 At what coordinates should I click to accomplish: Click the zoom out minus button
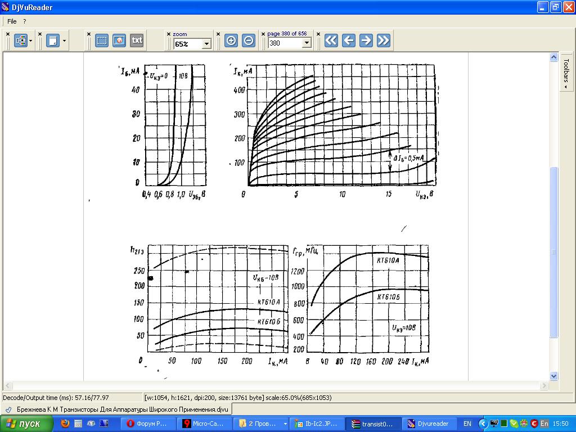[249, 40]
